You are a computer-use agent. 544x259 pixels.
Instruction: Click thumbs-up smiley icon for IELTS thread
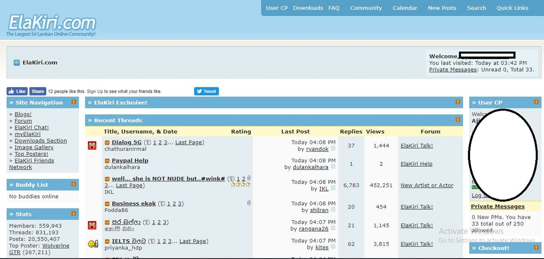coord(93,244)
